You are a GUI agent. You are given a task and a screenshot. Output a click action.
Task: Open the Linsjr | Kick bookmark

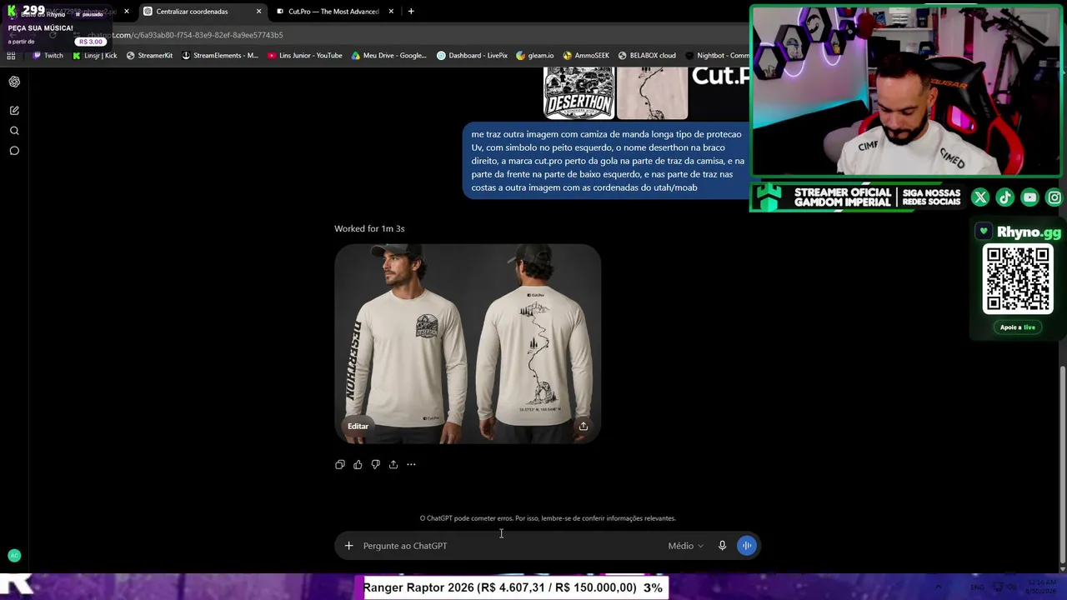[x=95, y=56]
